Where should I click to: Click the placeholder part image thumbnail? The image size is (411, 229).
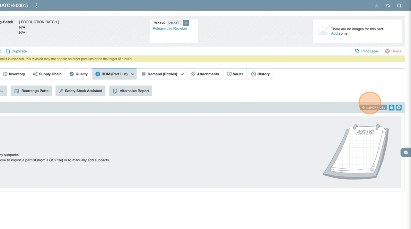pyautogui.click(x=323, y=31)
